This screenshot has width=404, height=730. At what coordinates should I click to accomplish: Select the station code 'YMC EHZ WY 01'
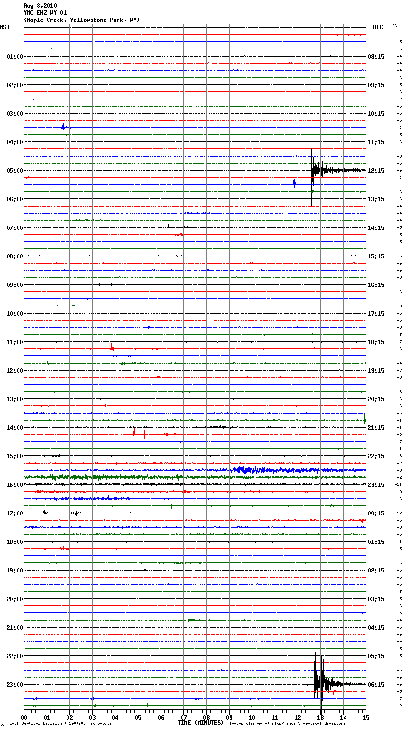coord(45,13)
